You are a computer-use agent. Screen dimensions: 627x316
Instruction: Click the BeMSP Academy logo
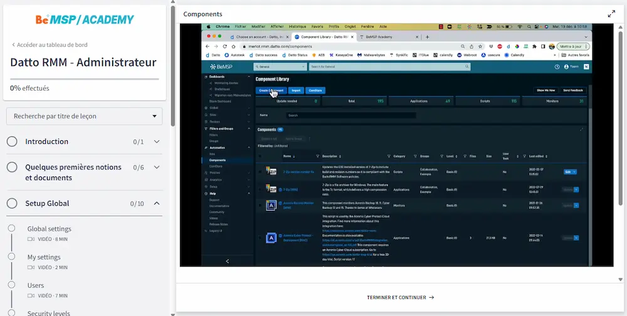click(85, 19)
